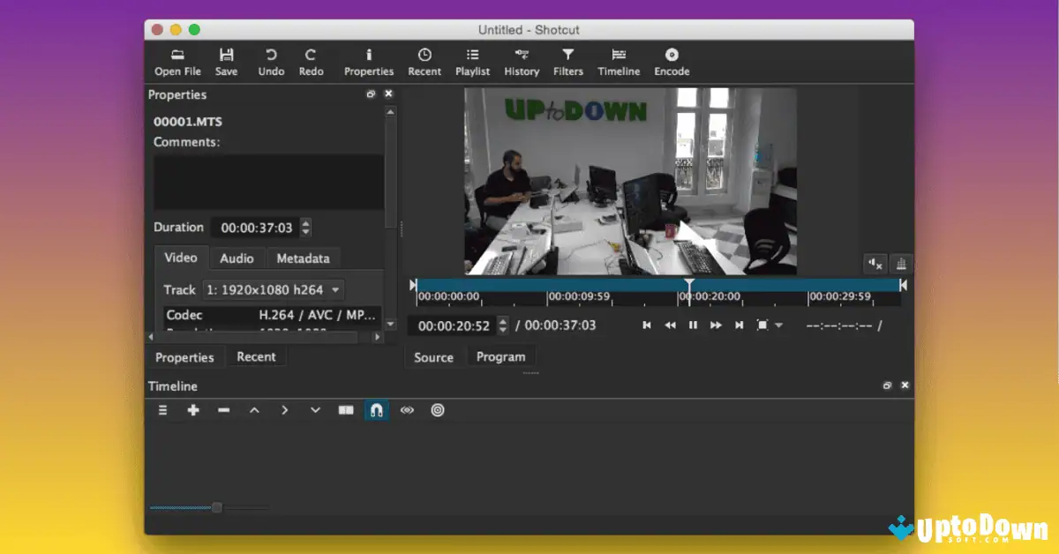This screenshot has width=1059, height=554.
Task: Open the stop button's dropdown arrow
Action: [778, 325]
